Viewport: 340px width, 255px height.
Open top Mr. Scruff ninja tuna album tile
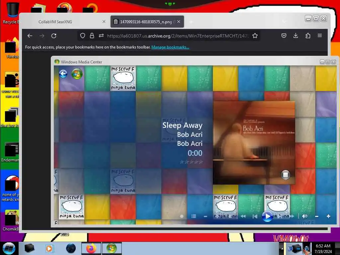123,78
